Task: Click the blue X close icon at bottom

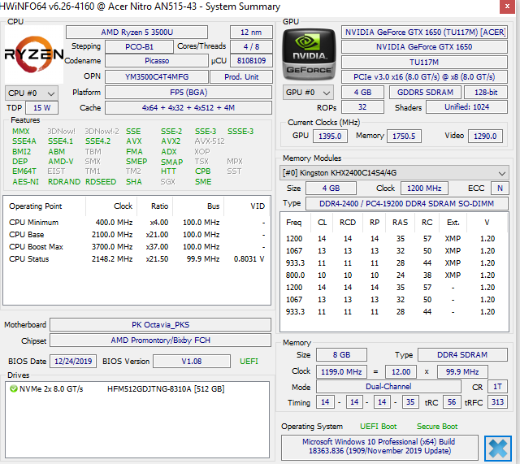Action: 497,449
